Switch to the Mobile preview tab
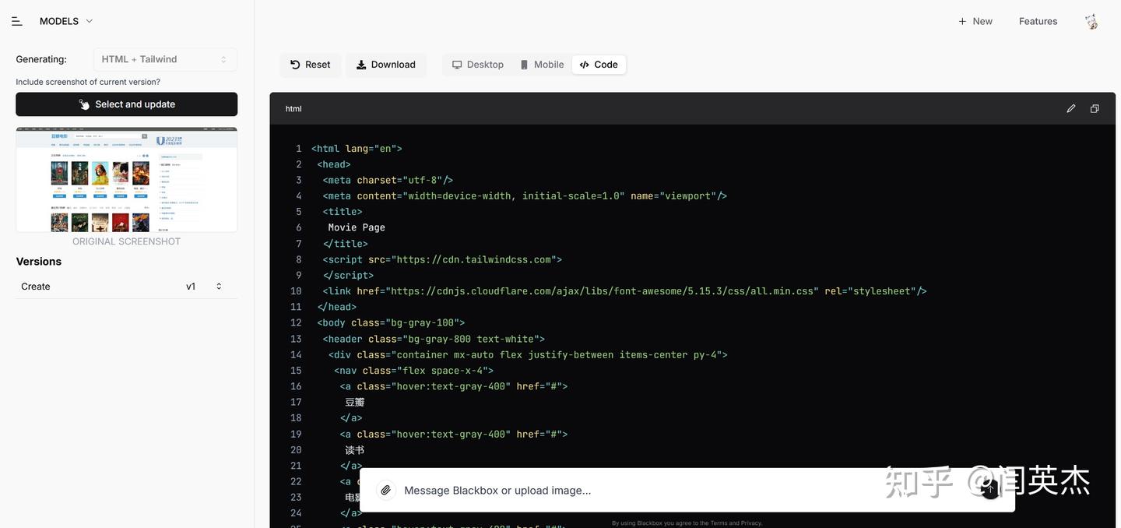1121x528 pixels. (542, 65)
